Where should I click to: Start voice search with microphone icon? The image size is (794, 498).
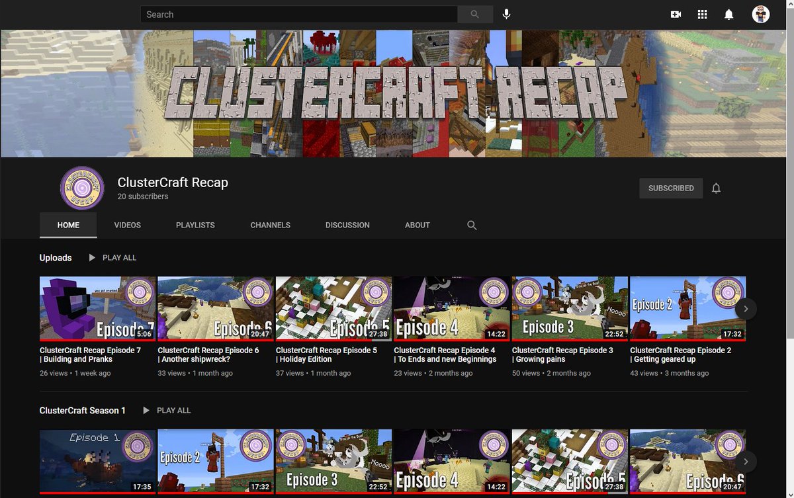(506, 14)
